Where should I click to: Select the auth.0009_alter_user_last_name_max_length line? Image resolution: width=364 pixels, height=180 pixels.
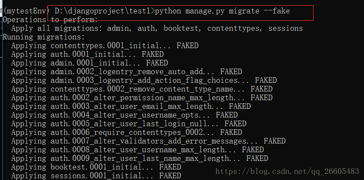(x=139, y=158)
